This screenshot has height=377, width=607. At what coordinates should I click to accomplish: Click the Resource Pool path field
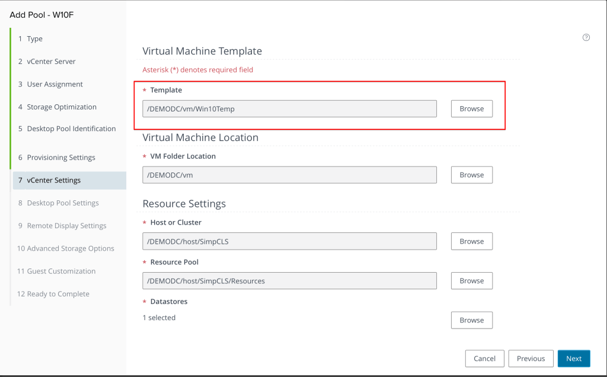289,281
